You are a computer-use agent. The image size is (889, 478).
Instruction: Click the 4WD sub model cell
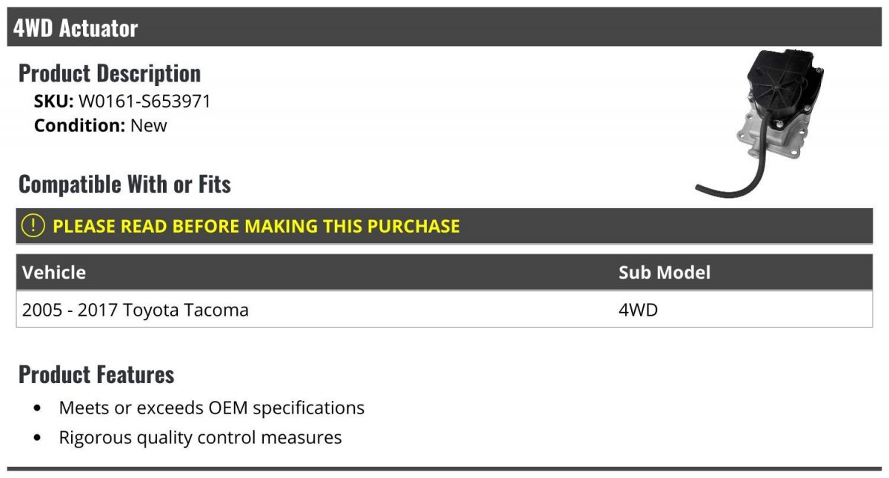point(638,310)
